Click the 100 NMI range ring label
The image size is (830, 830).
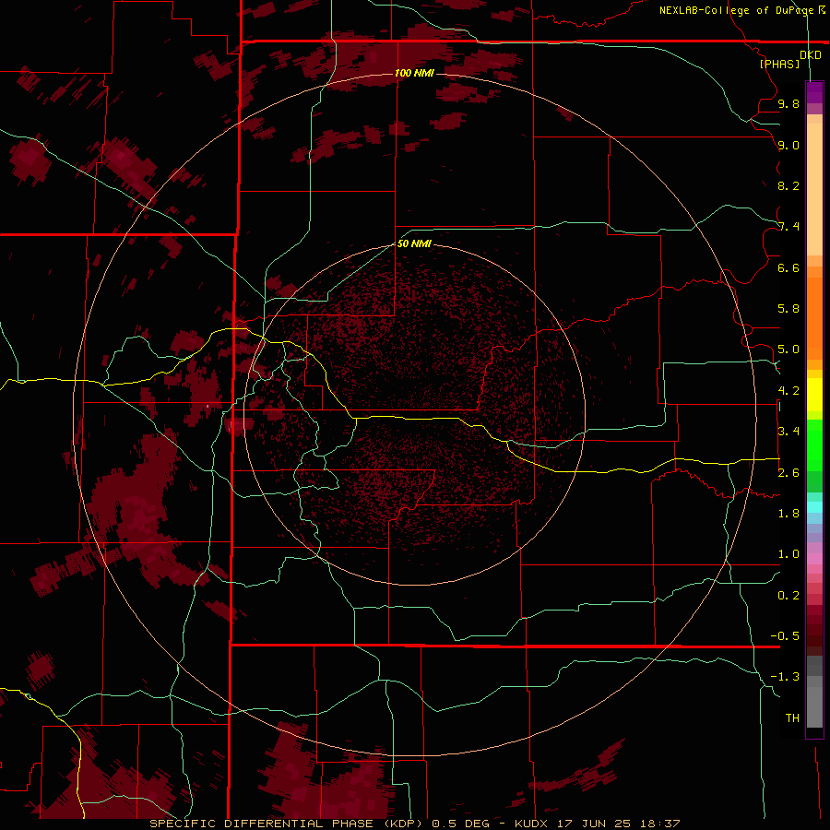coord(414,73)
